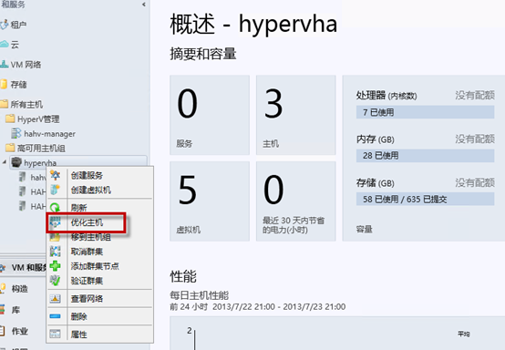Click the 主机 count tile showing 3
The image size is (505, 350).
295,115
